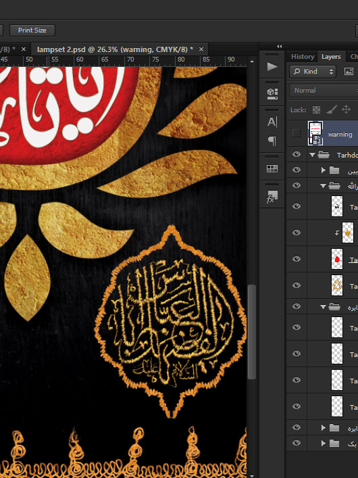Image resolution: width=358 pixels, height=478 pixels.
Task: Click the Lock transparent pixels icon
Action: coord(317,110)
